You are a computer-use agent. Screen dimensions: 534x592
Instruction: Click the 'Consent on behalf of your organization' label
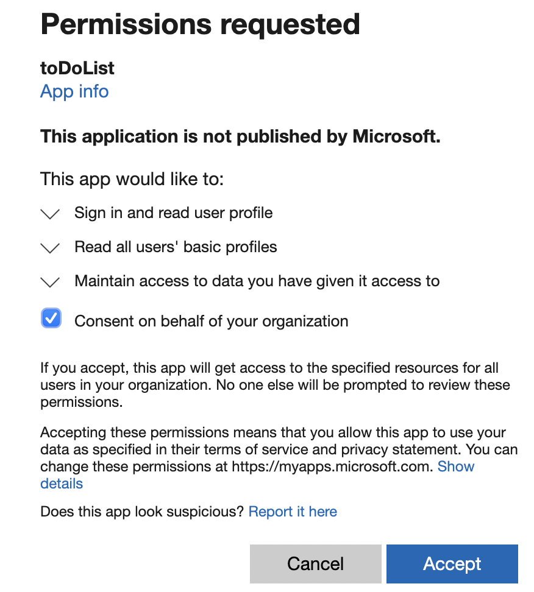tap(211, 321)
